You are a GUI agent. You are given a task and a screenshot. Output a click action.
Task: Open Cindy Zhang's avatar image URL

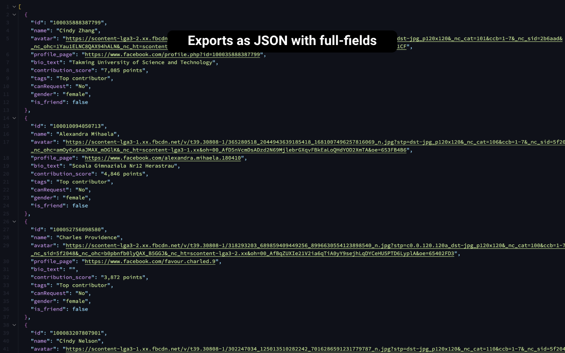click(115, 38)
